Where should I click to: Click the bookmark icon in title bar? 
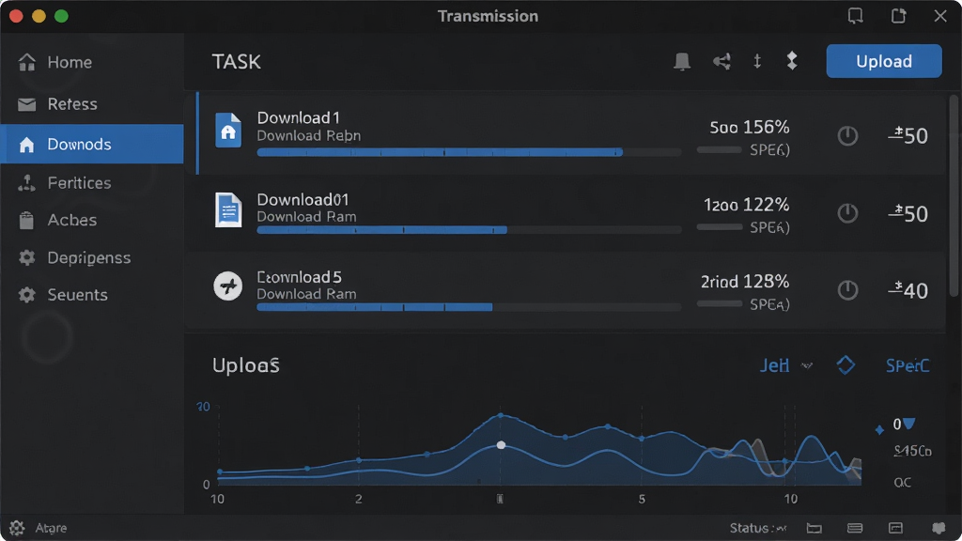coord(855,15)
